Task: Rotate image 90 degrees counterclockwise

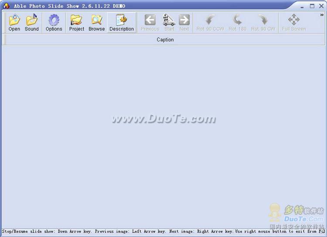Action: (210, 23)
